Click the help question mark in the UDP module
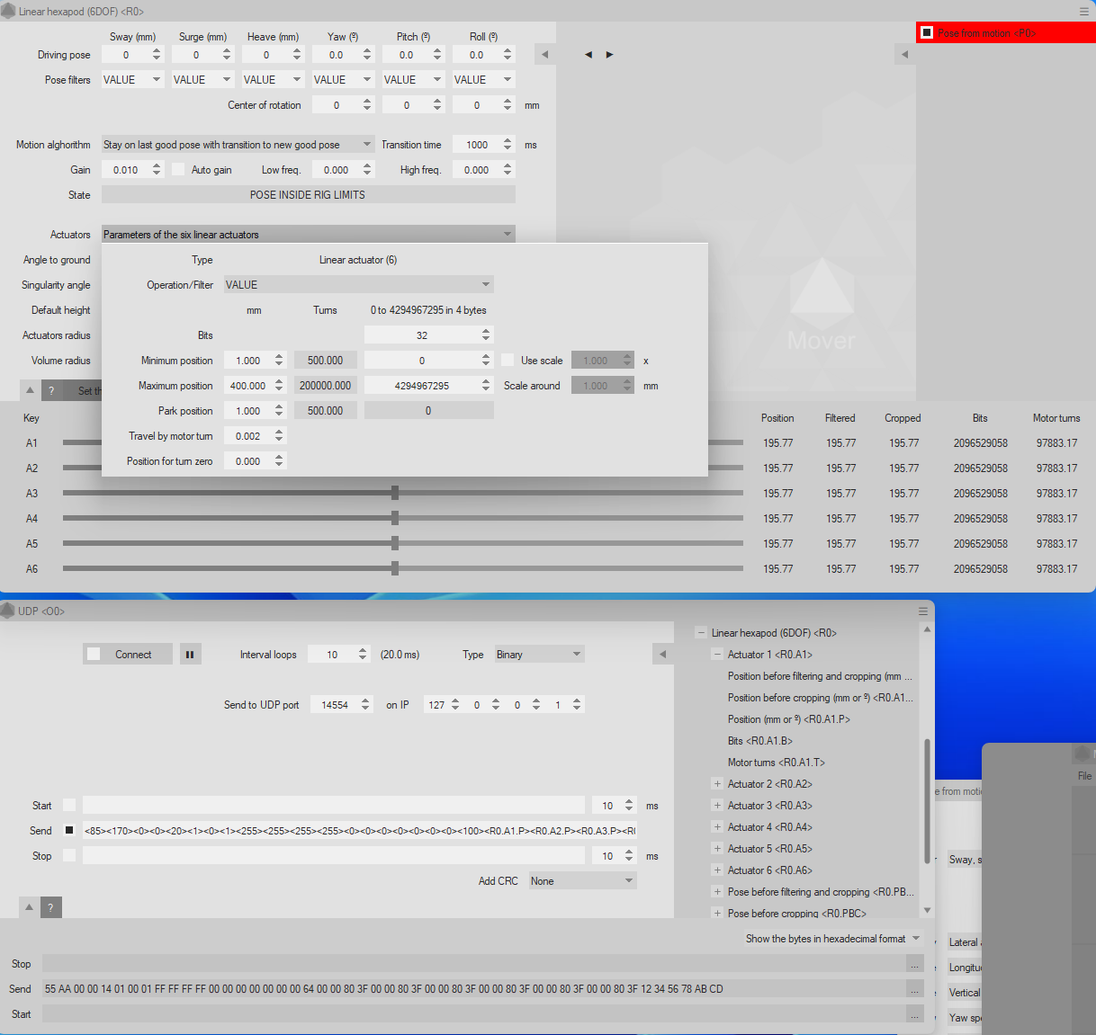 50,907
